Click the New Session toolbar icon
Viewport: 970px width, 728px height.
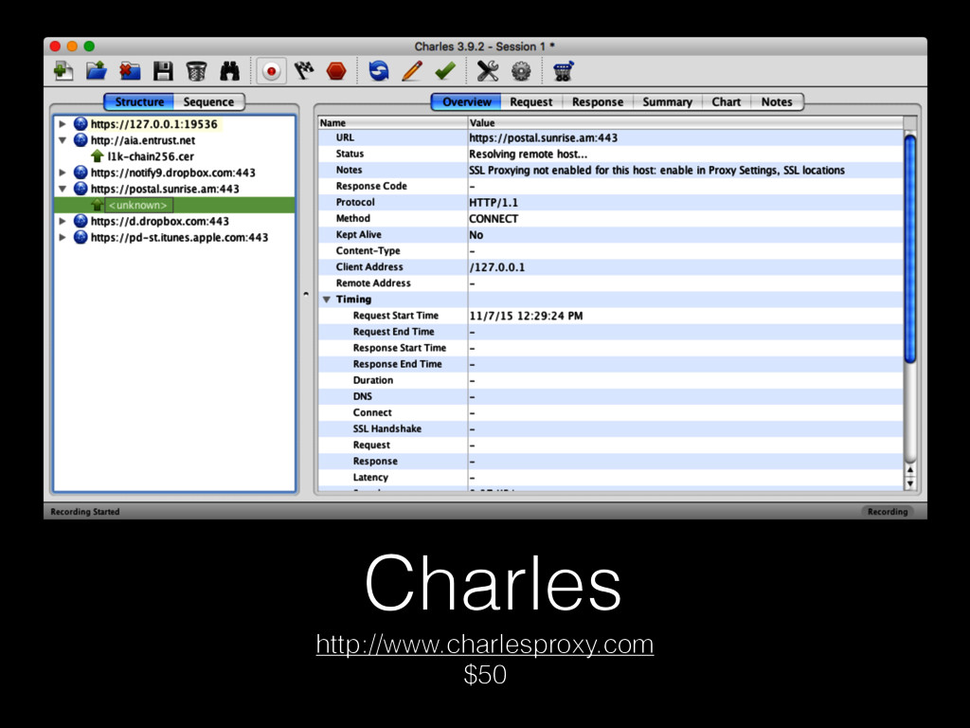tap(63, 71)
